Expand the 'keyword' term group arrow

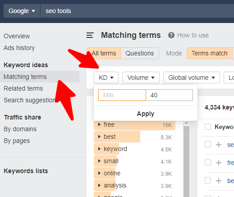tap(99, 149)
